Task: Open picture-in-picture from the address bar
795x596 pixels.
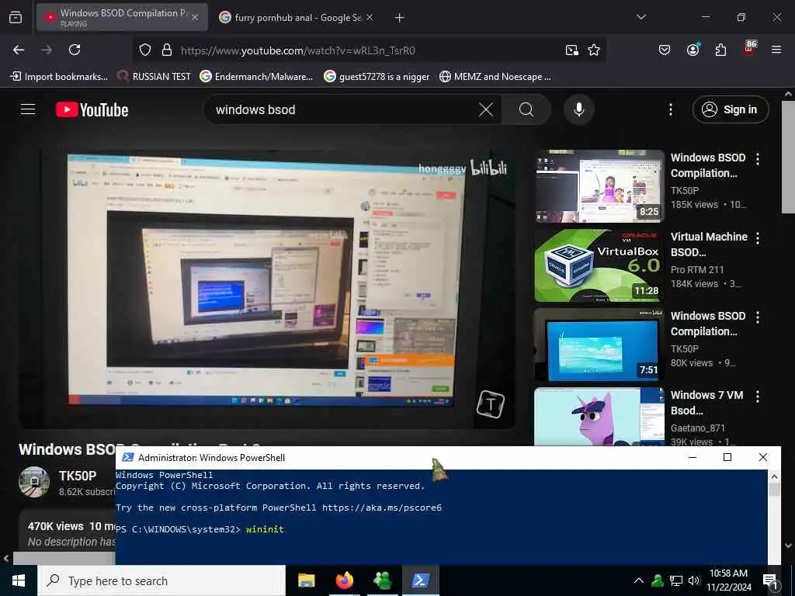Action: (x=572, y=50)
